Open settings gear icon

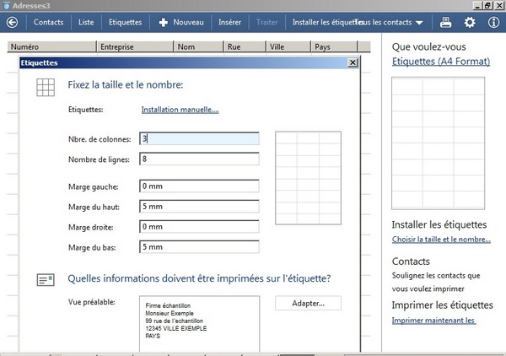(x=470, y=22)
